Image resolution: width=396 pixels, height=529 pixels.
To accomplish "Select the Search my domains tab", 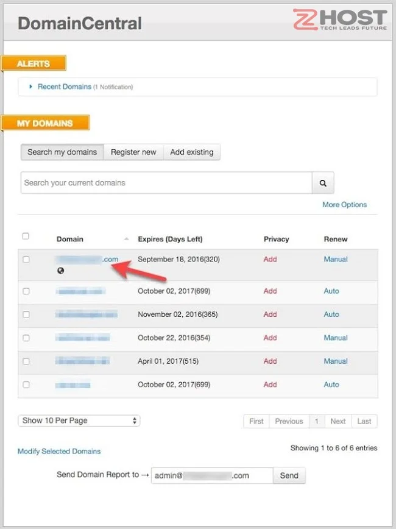I will [x=62, y=152].
